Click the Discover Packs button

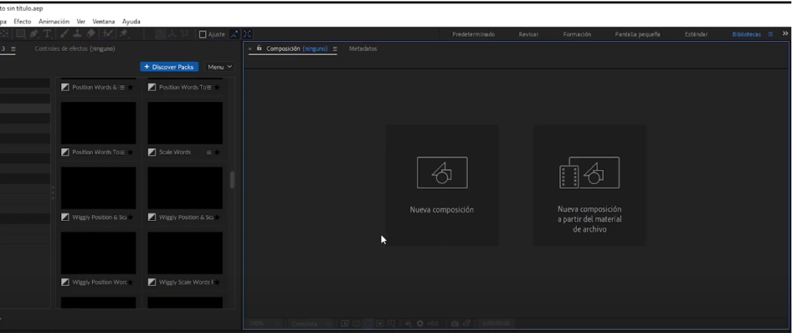(x=169, y=67)
